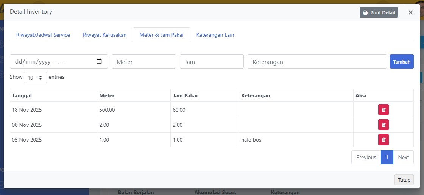Delete the 'halo bos' row

[x=383, y=140]
